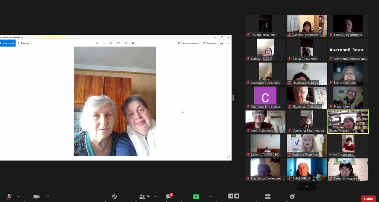
Task: Expand share screen options chevron
Action: point(211,196)
